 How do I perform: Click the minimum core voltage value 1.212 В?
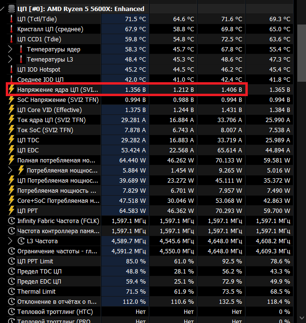point(183,89)
